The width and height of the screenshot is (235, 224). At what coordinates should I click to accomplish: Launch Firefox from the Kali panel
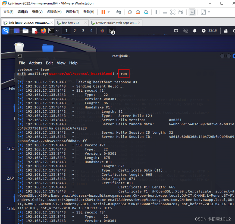[x=43, y=31]
